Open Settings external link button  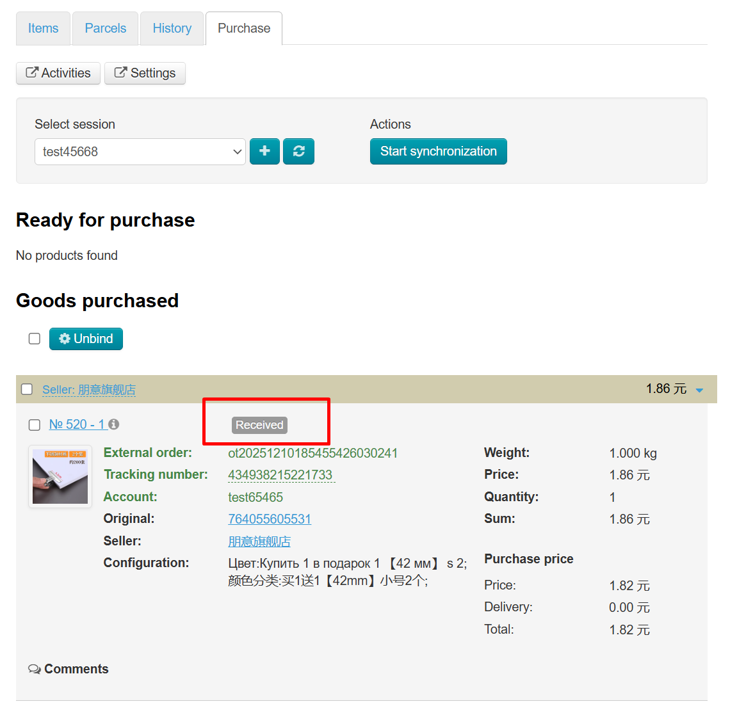point(145,73)
